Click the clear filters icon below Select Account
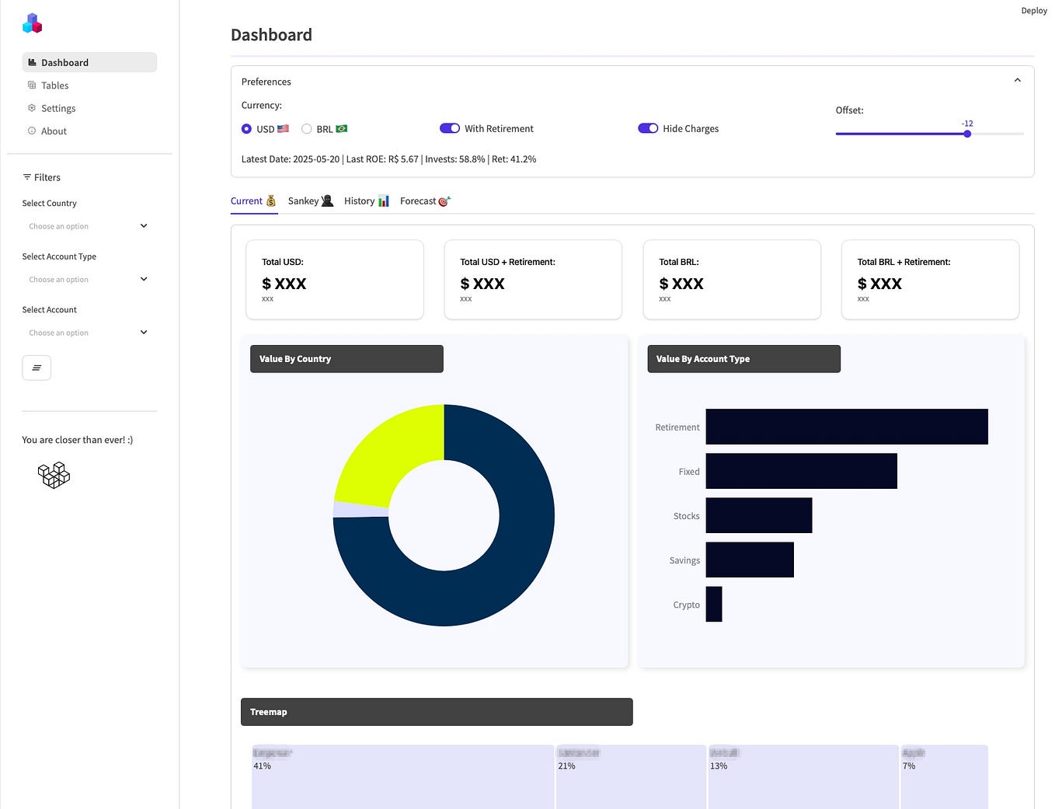 coord(37,367)
